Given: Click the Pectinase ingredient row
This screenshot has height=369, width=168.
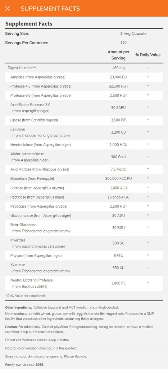Looking at the screenshot, I should click(84, 197).
